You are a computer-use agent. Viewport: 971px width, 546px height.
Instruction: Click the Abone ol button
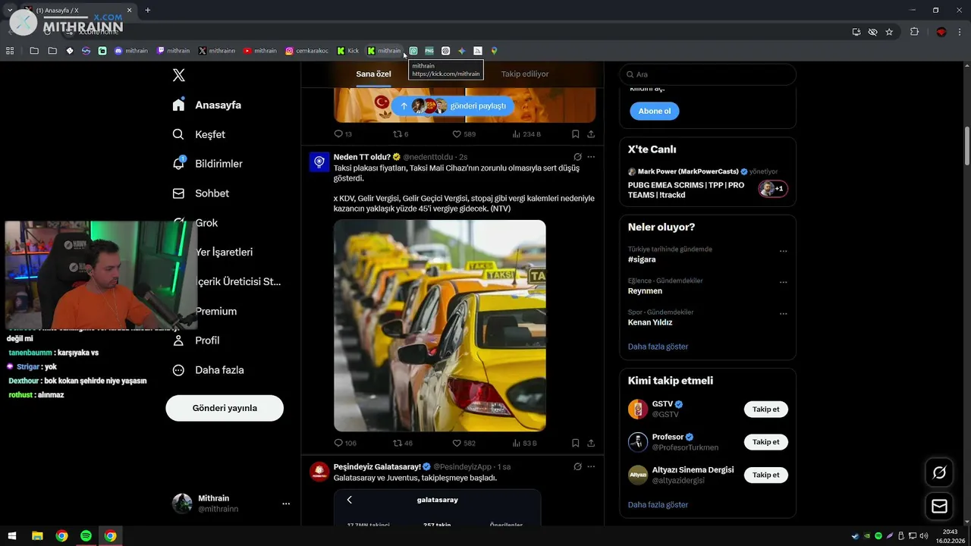point(655,111)
